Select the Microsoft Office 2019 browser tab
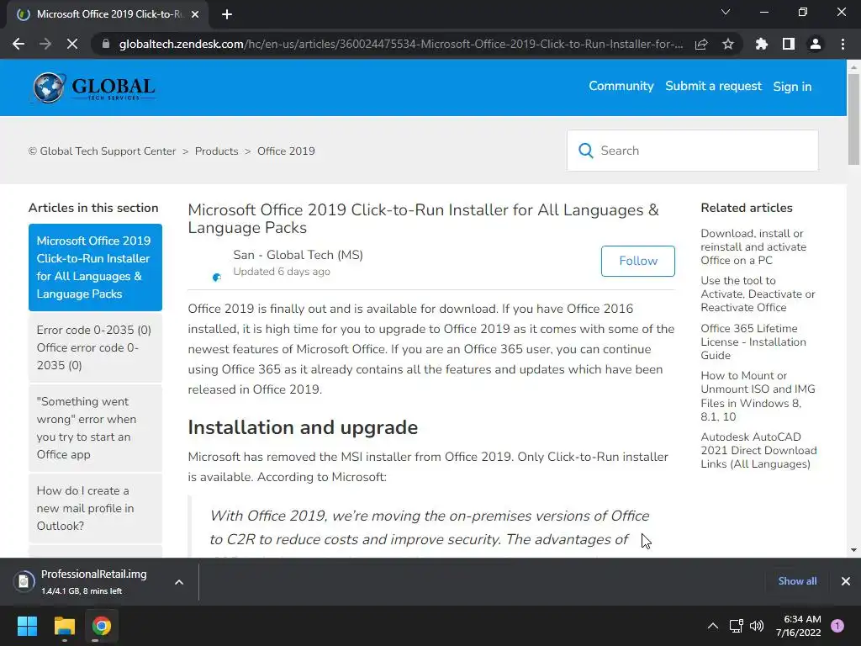Viewport: 861px width, 646px height. click(108, 14)
